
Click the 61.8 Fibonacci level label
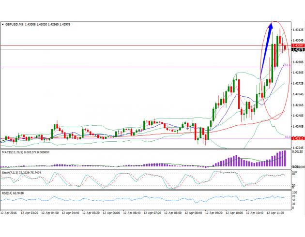click(x=287, y=65)
